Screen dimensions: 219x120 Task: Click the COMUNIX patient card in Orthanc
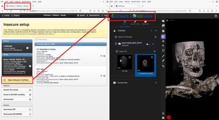click(x=17, y=48)
